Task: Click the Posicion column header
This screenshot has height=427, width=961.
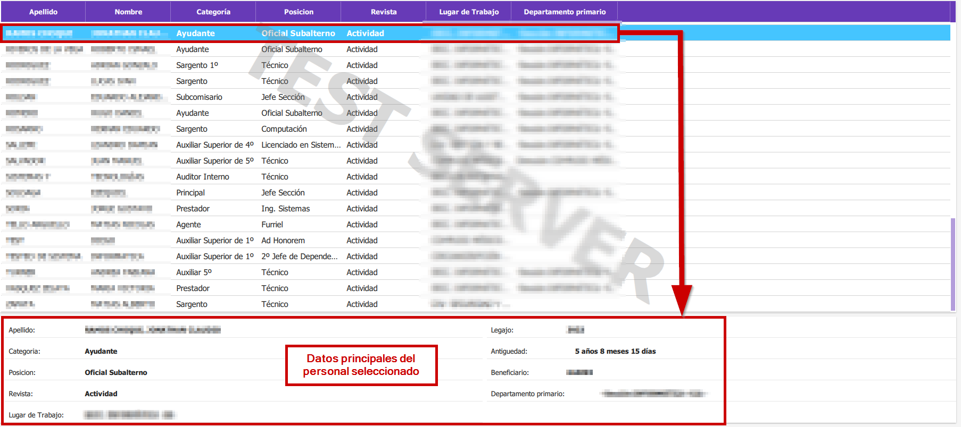Action: click(x=299, y=12)
